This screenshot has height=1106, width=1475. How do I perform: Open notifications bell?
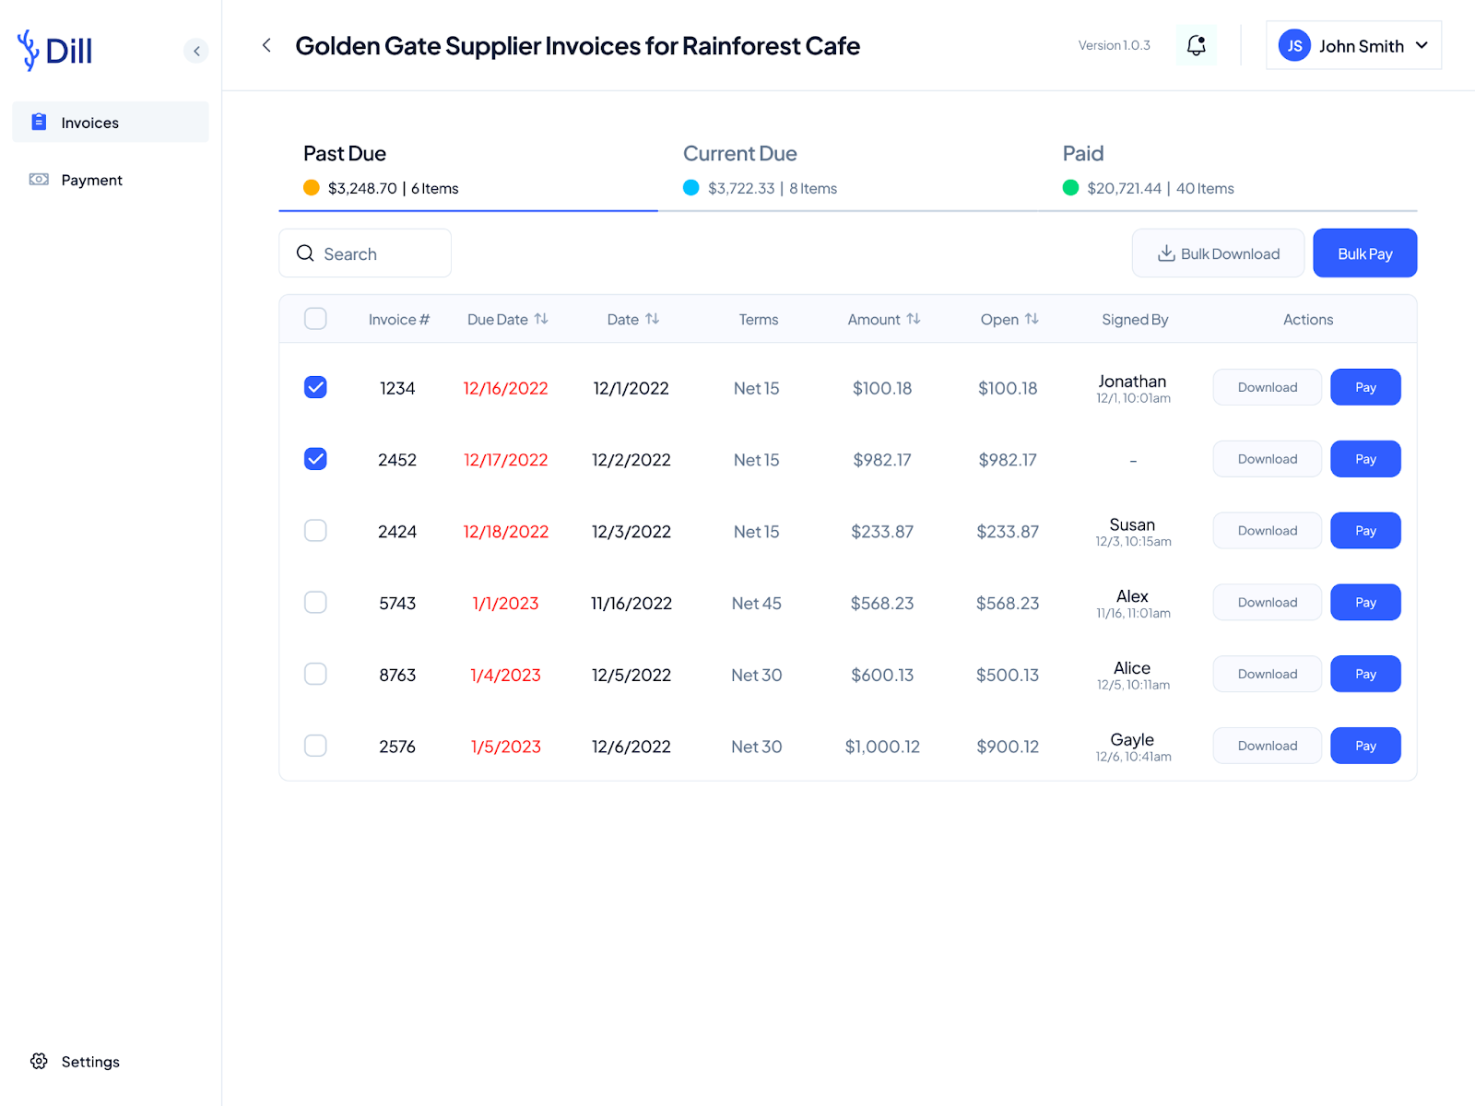[x=1196, y=45]
